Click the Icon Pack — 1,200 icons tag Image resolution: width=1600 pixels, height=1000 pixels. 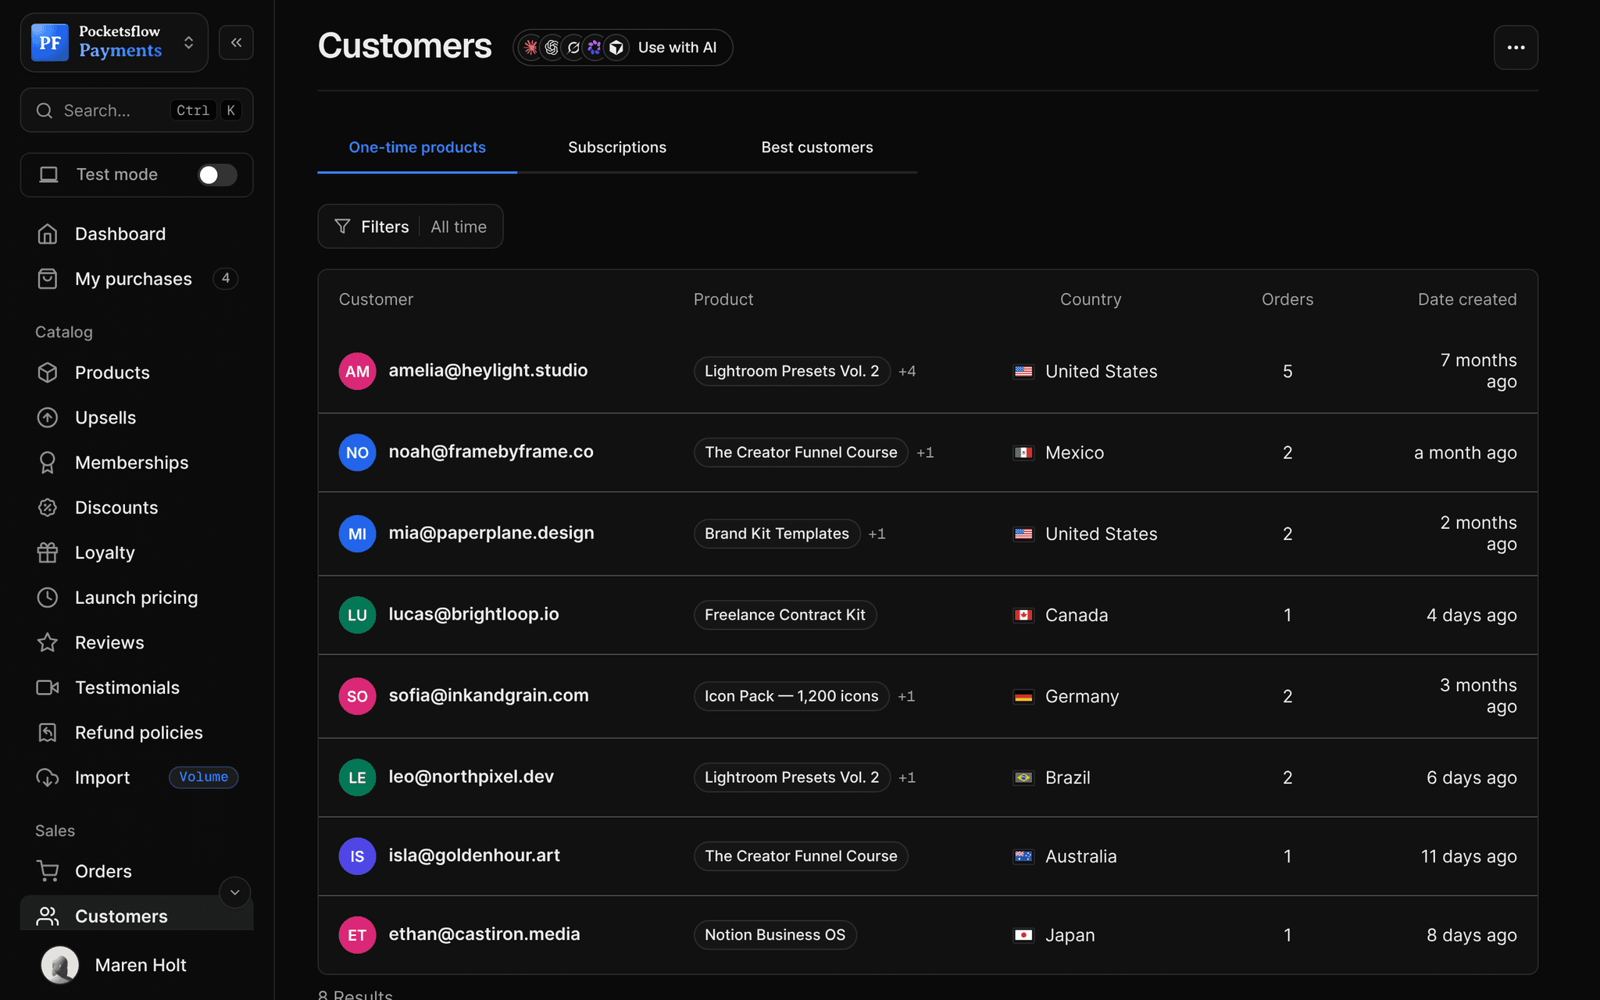(x=791, y=696)
